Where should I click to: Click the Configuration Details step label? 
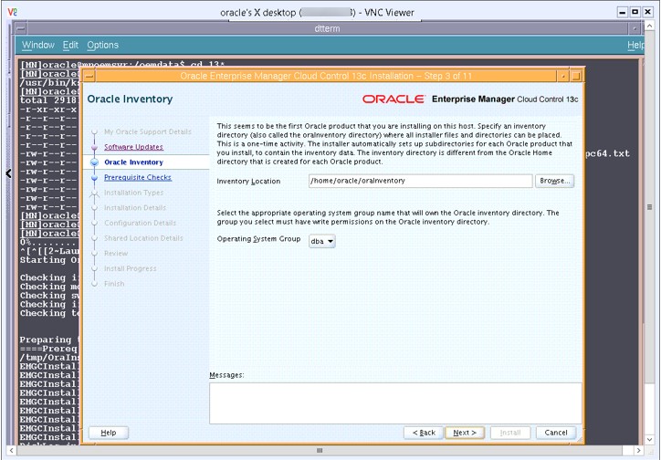[140, 223]
